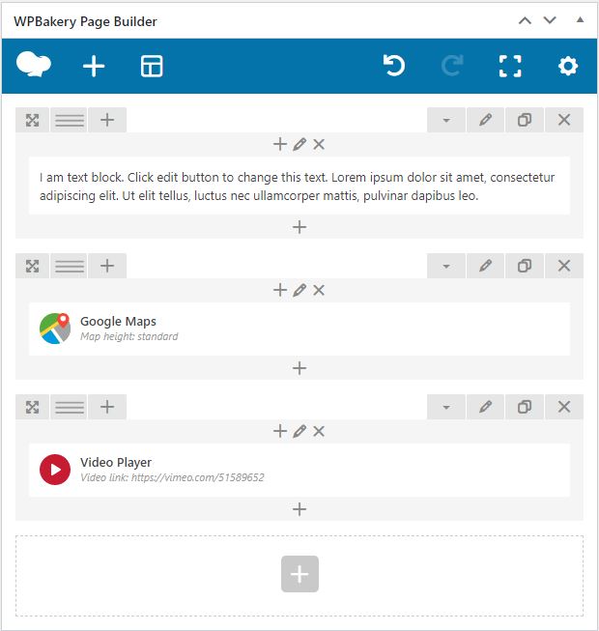This screenshot has width=599, height=631.
Task: Add column to text block row
Action: point(107,120)
